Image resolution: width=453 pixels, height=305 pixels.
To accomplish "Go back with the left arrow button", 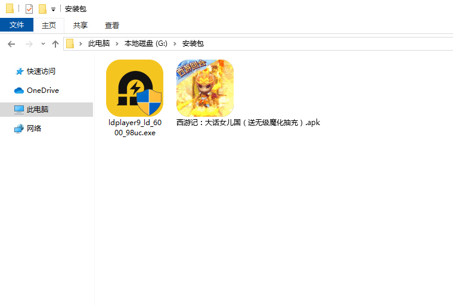I will (x=11, y=44).
